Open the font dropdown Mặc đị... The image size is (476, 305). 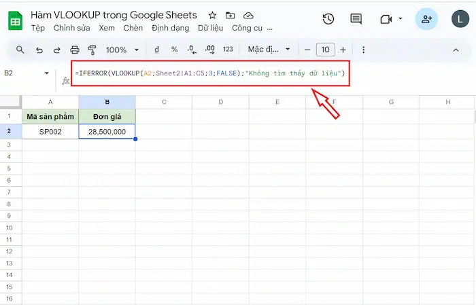[x=269, y=50]
